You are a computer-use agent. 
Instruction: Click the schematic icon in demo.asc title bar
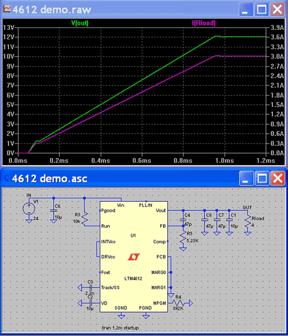coord(6,178)
